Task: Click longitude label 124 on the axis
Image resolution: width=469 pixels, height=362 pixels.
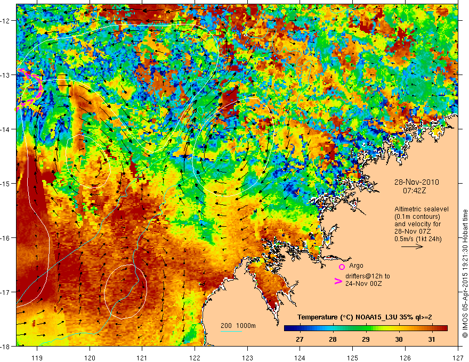Action: (300, 358)
